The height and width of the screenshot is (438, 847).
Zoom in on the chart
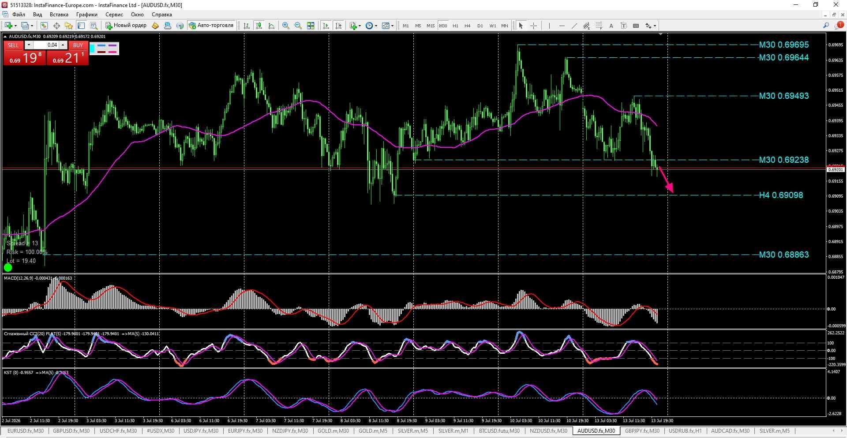(x=286, y=26)
